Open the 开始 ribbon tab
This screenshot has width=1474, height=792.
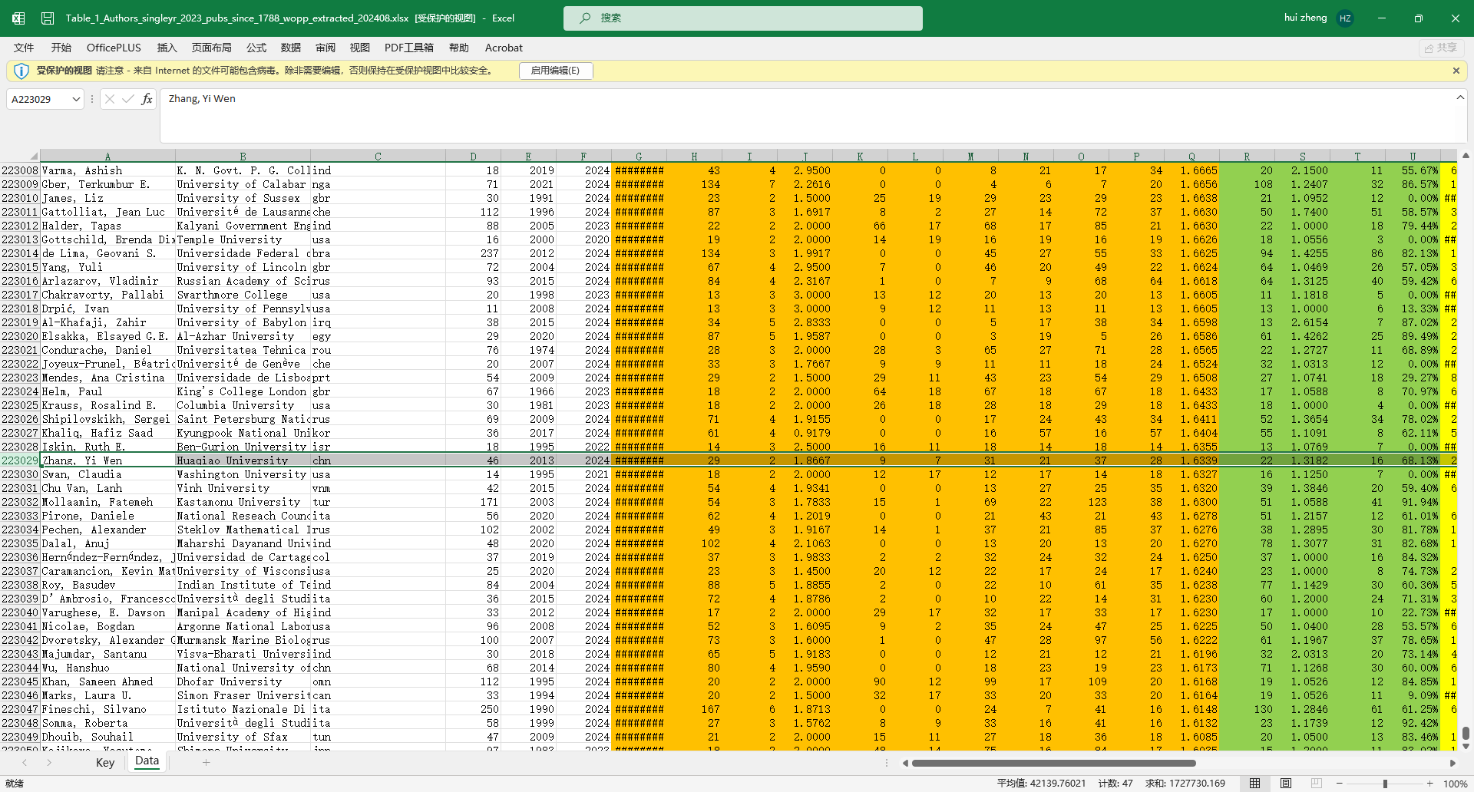[x=61, y=48]
